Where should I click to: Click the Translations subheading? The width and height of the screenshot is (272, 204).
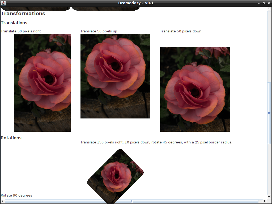[14, 23]
